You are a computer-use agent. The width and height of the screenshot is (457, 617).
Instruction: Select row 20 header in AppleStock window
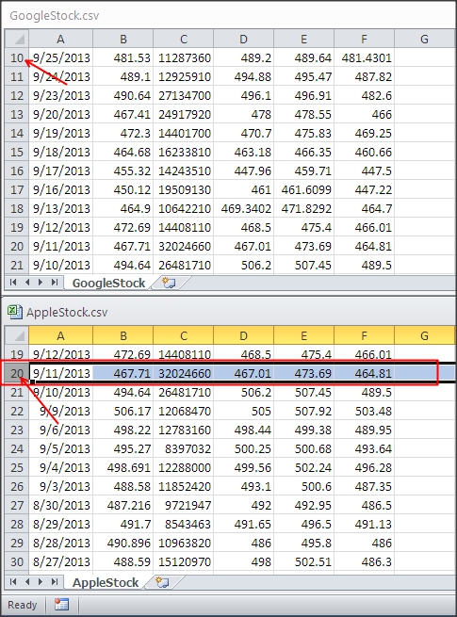pyautogui.click(x=17, y=373)
